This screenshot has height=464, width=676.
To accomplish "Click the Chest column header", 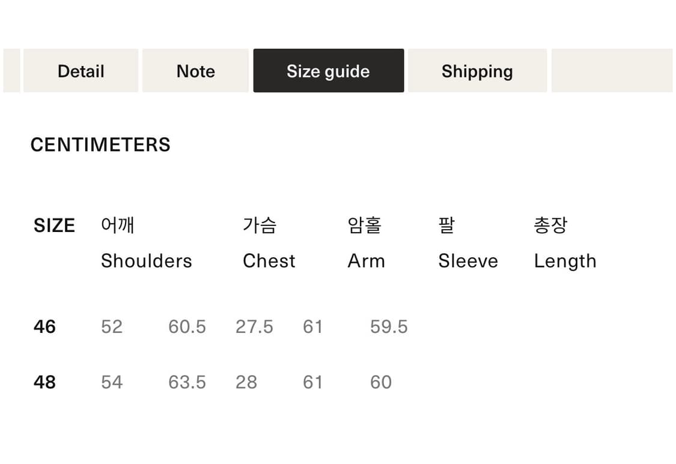I will click(269, 261).
